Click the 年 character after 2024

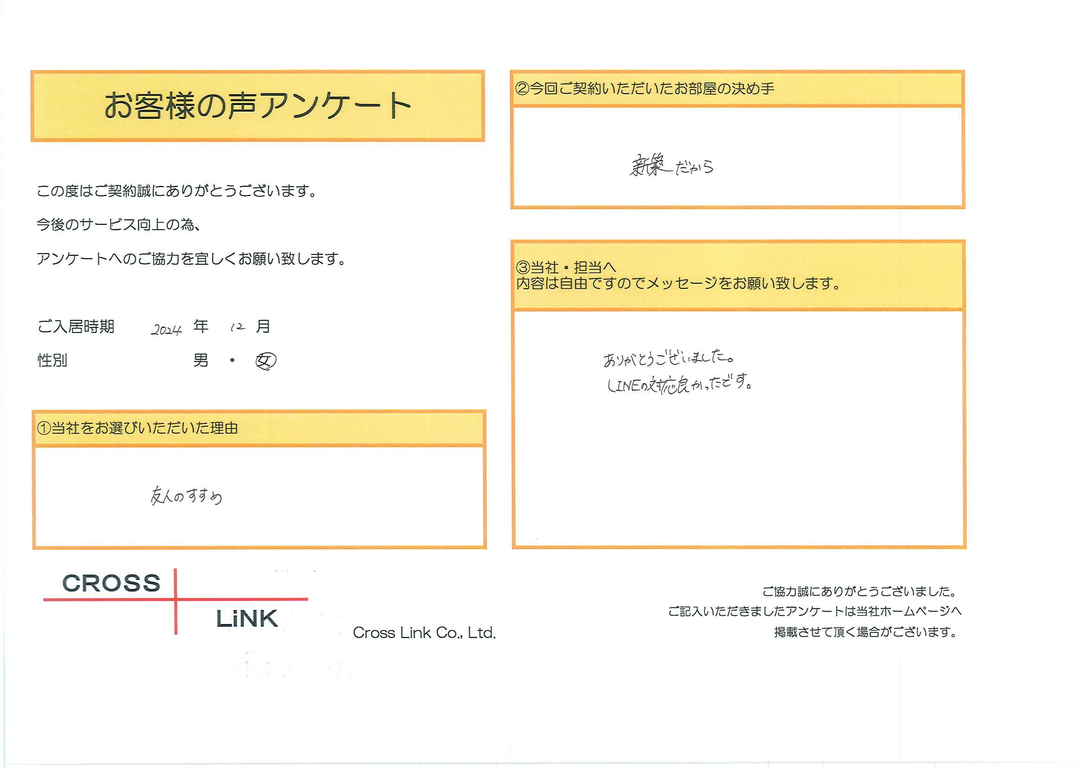click(x=201, y=326)
